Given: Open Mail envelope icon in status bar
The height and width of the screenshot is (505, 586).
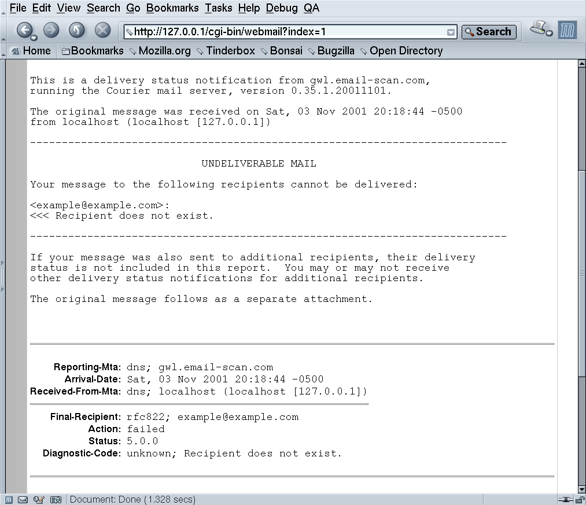Looking at the screenshot, I should pyautogui.click(x=23, y=499).
